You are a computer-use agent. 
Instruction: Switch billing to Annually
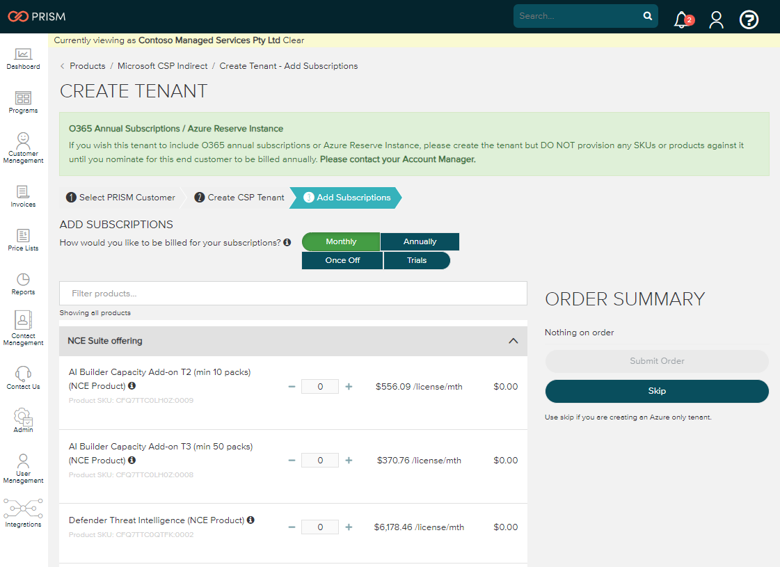[420, 241]
